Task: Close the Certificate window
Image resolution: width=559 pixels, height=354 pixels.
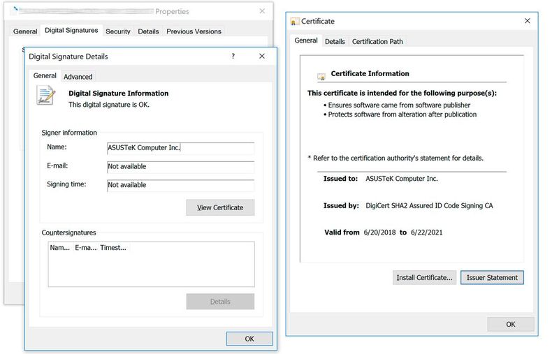Action: click(x=528, y=21)
